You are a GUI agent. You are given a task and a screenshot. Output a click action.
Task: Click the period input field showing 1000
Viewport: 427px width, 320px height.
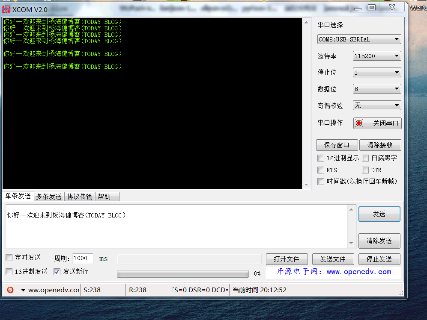pyautogui.click(x=83, y=258)
